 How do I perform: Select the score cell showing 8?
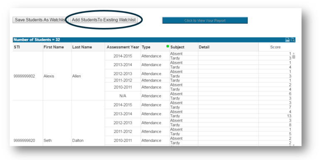click(275, 125)
